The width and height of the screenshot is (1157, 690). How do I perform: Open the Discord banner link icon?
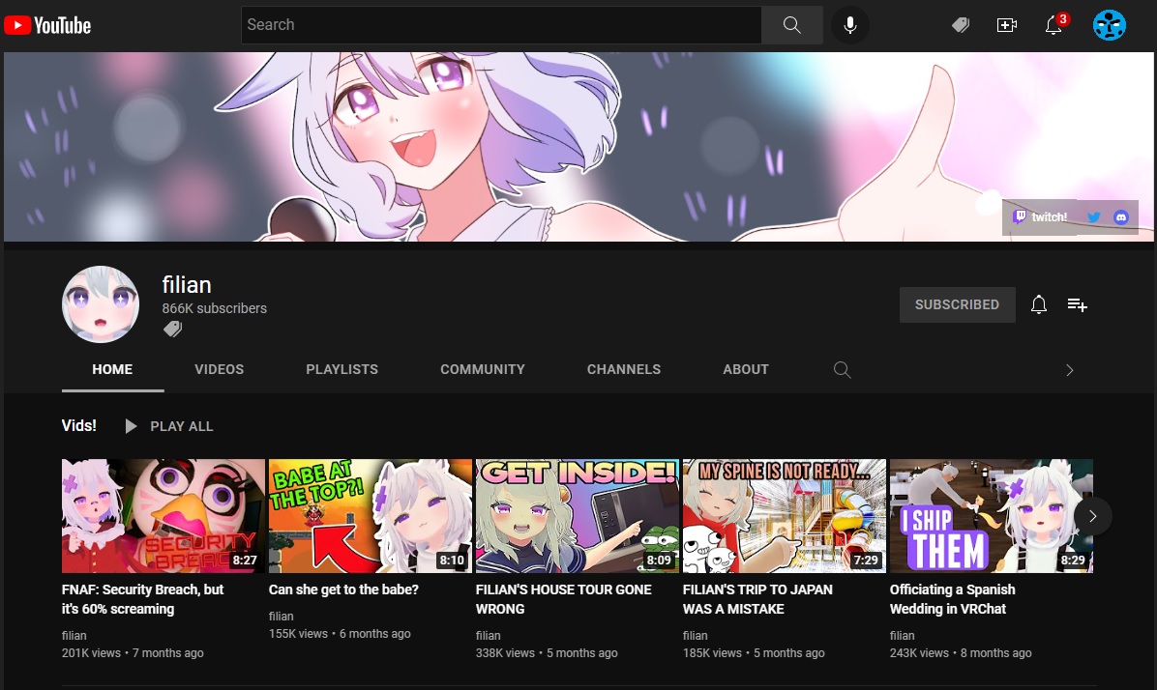coord(1121,216)
